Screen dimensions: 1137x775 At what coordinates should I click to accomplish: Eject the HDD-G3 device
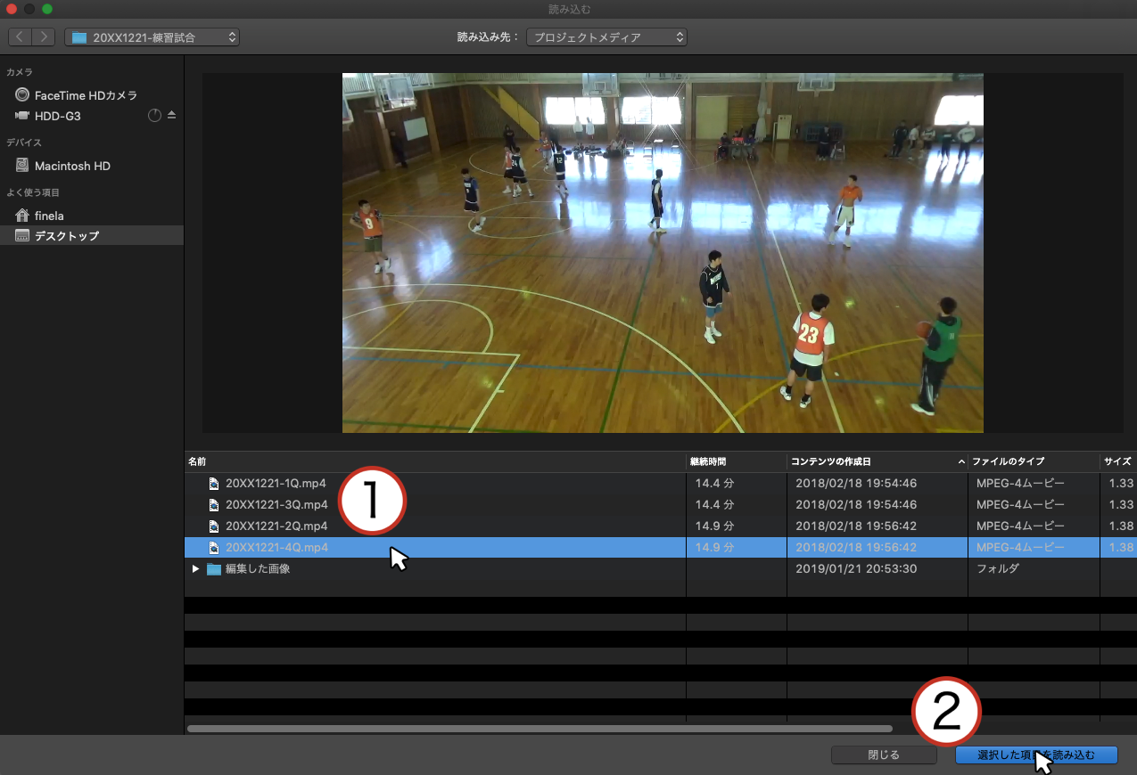pos(172,116)
